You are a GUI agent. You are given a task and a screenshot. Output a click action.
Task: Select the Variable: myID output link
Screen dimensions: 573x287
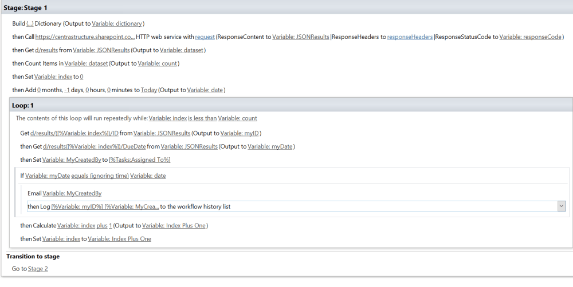240,133
